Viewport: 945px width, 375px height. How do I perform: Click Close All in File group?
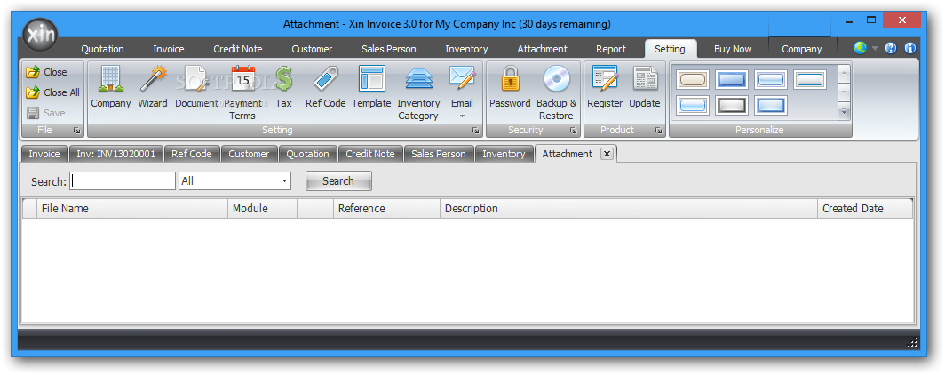tap(53, 92)
